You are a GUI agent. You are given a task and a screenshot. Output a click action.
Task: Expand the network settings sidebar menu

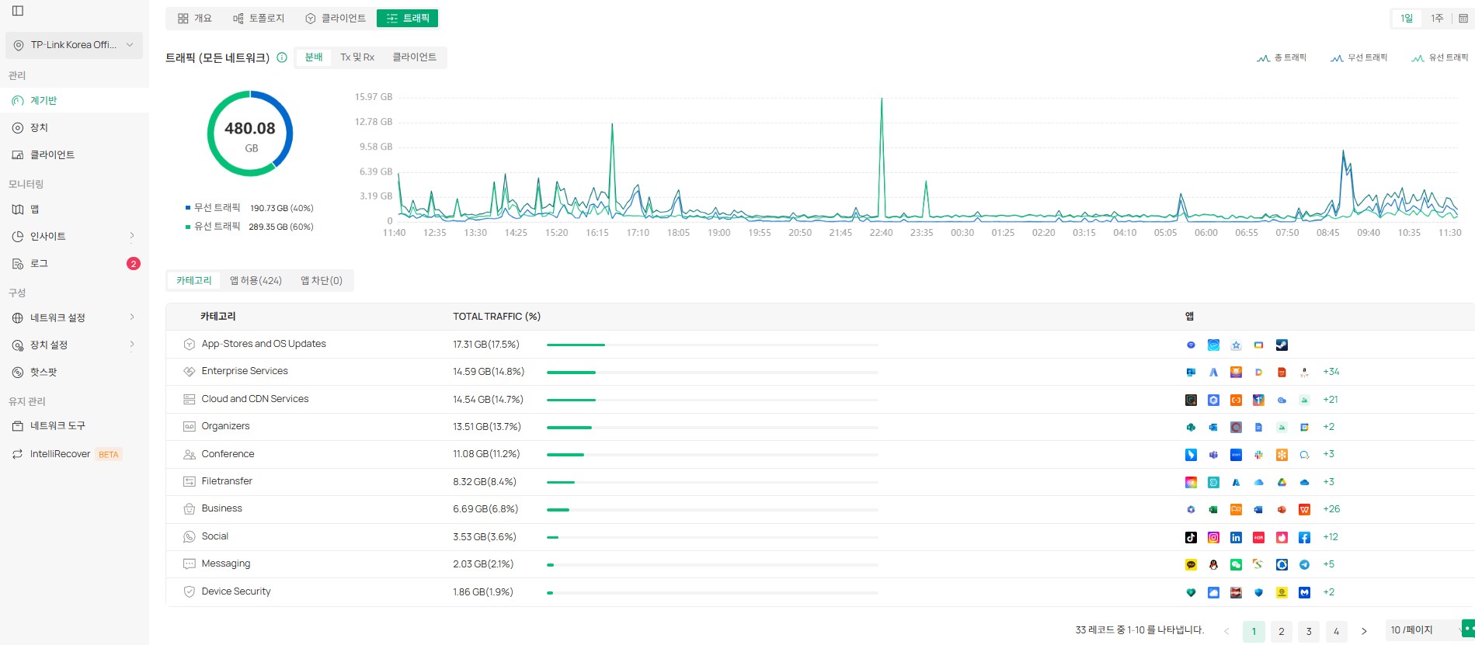pos(74,317)
